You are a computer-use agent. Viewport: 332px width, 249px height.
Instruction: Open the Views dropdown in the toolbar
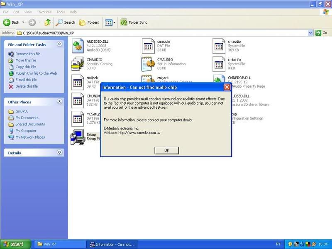click(110, 22)
